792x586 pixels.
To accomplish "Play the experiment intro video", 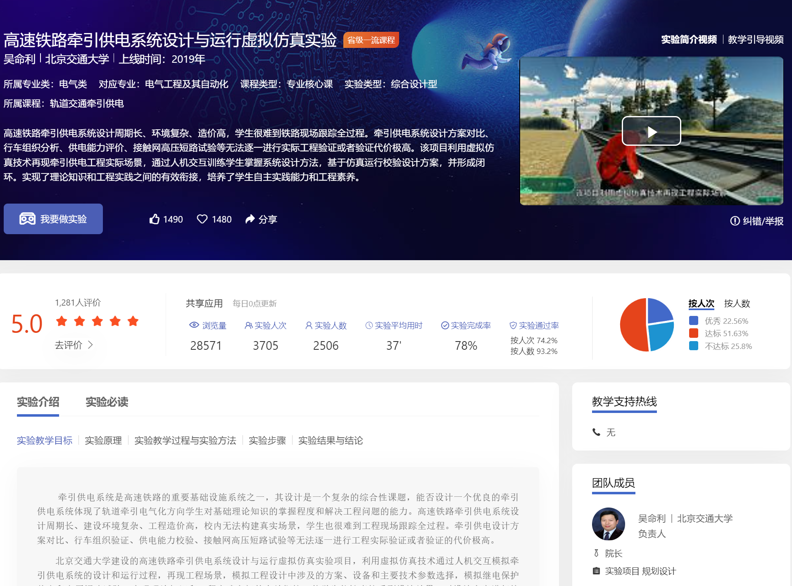I will [x=651, y=131].
